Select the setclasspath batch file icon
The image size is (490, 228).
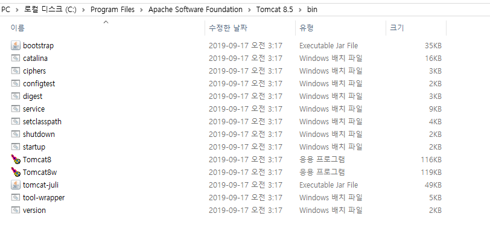point(16,121)
